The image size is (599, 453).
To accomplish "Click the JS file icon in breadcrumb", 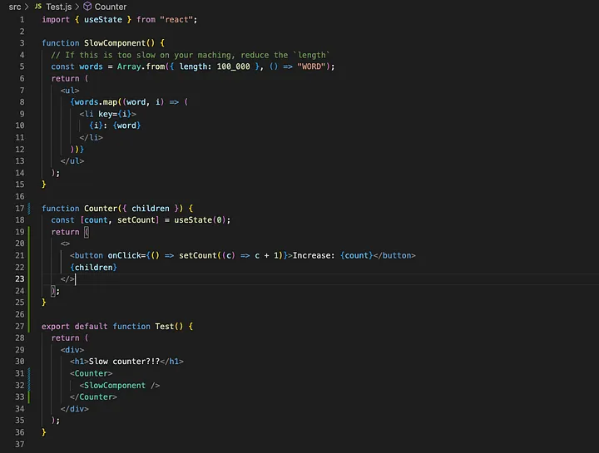I will click(38, 7).
